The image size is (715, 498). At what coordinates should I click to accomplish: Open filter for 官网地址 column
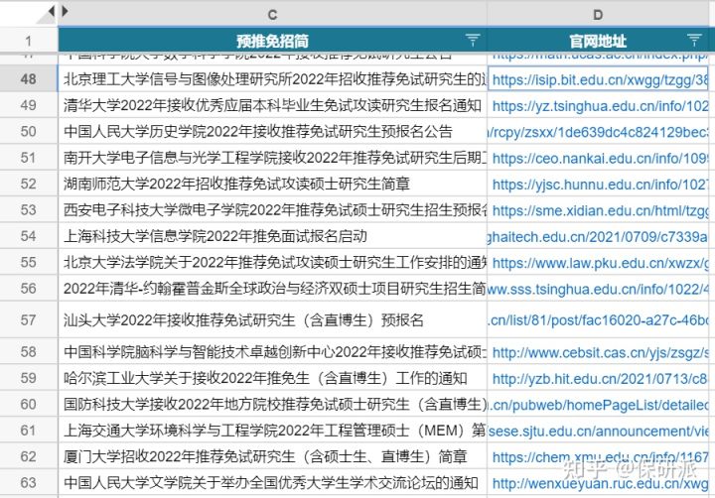click(x=695, y=41)
